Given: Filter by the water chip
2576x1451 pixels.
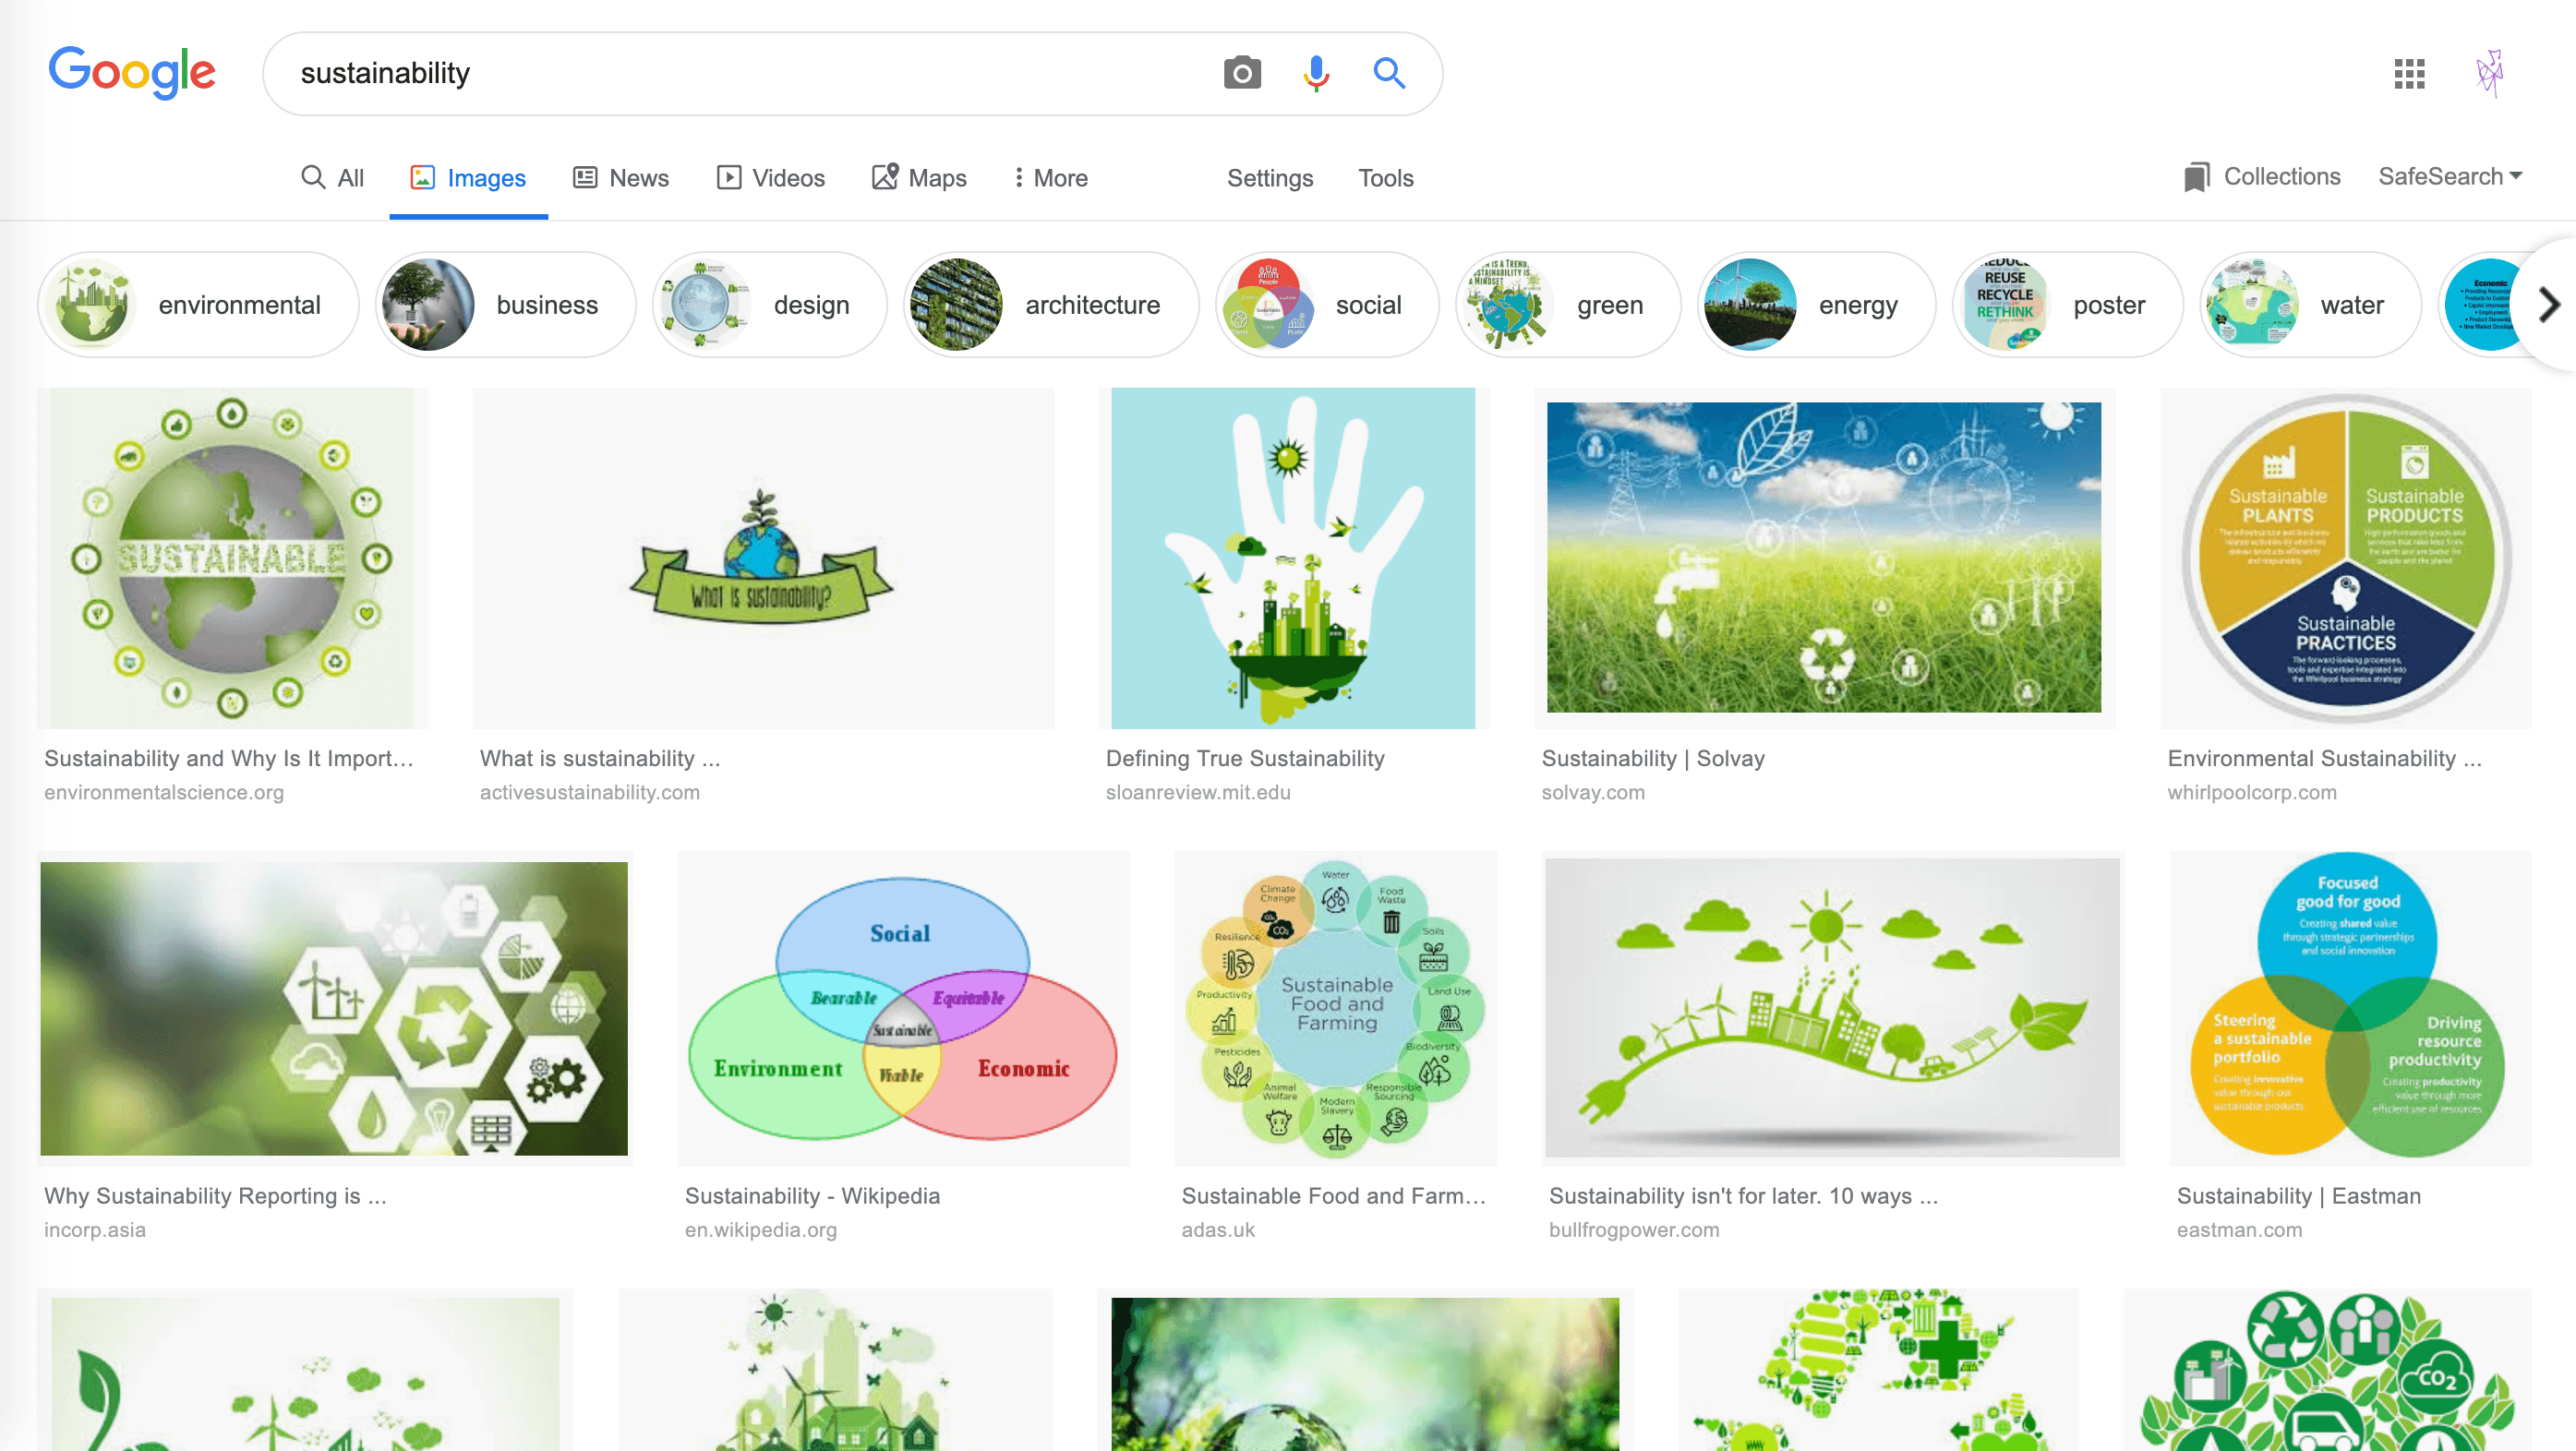Looking at the screenshot, I should (2310, 305).
